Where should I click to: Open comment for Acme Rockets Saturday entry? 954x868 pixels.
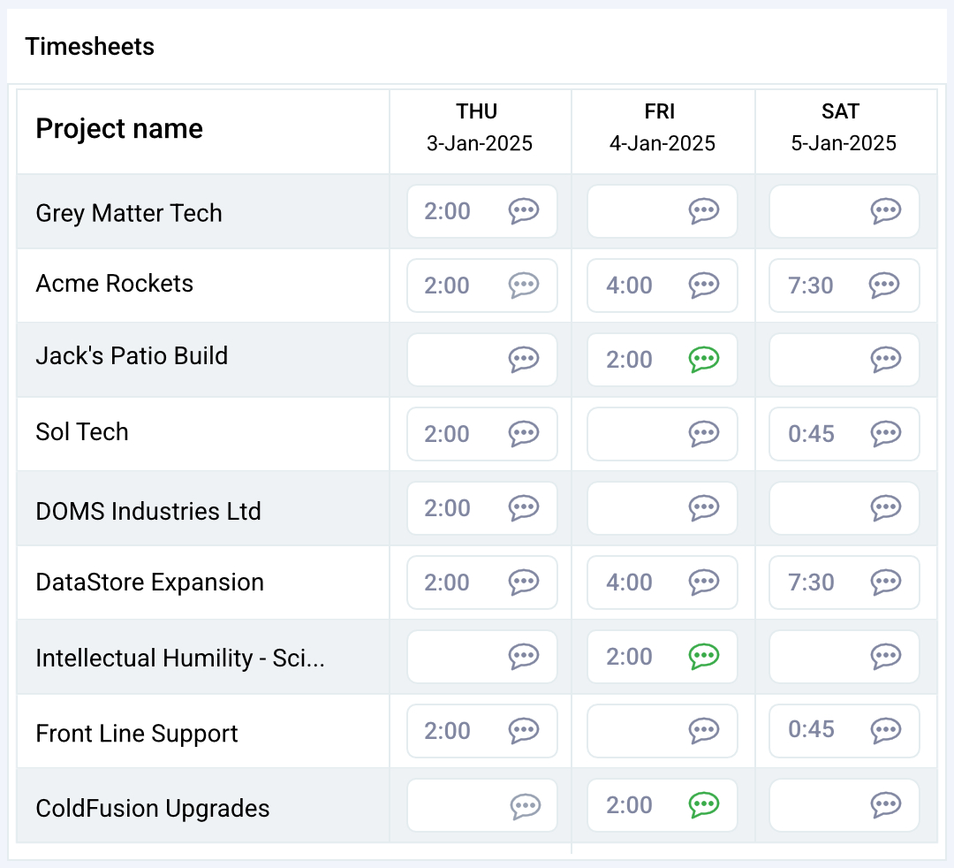coord(884,285)
